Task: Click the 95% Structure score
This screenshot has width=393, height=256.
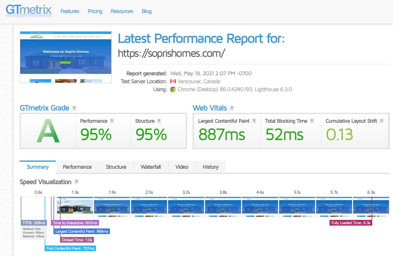Action: coord(151,134)
